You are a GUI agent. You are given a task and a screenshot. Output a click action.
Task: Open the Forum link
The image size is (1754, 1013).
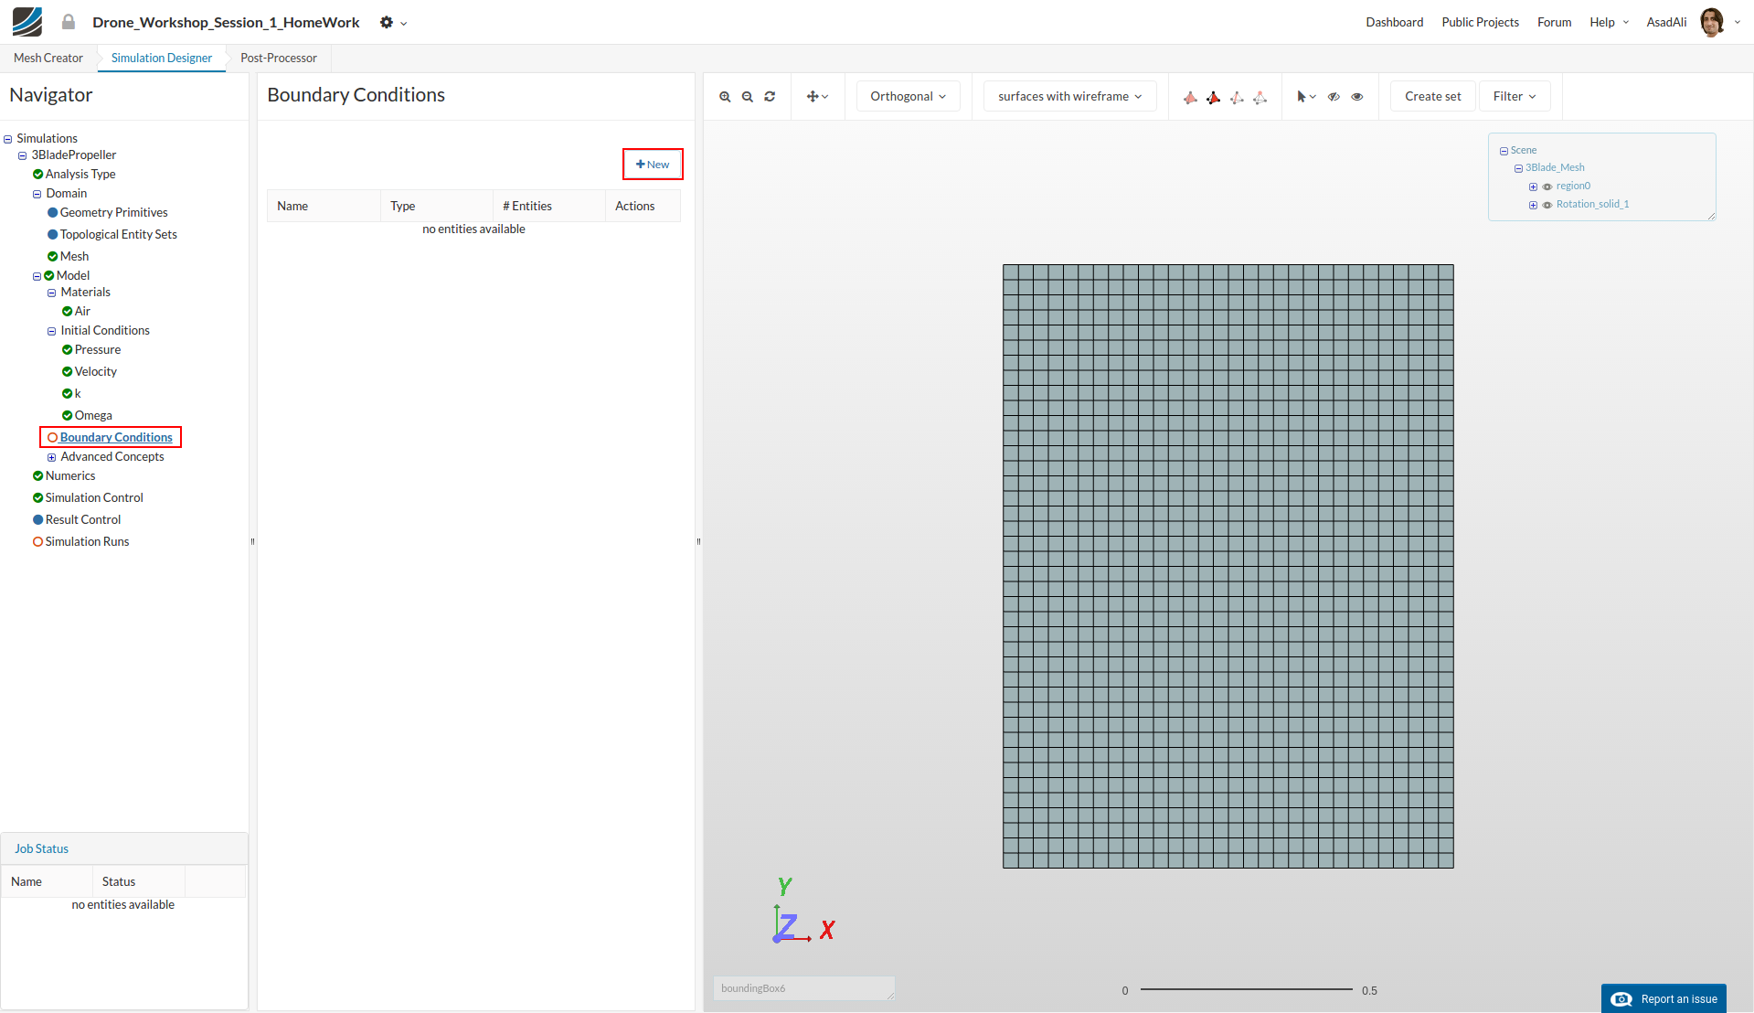coord(1554,22)
